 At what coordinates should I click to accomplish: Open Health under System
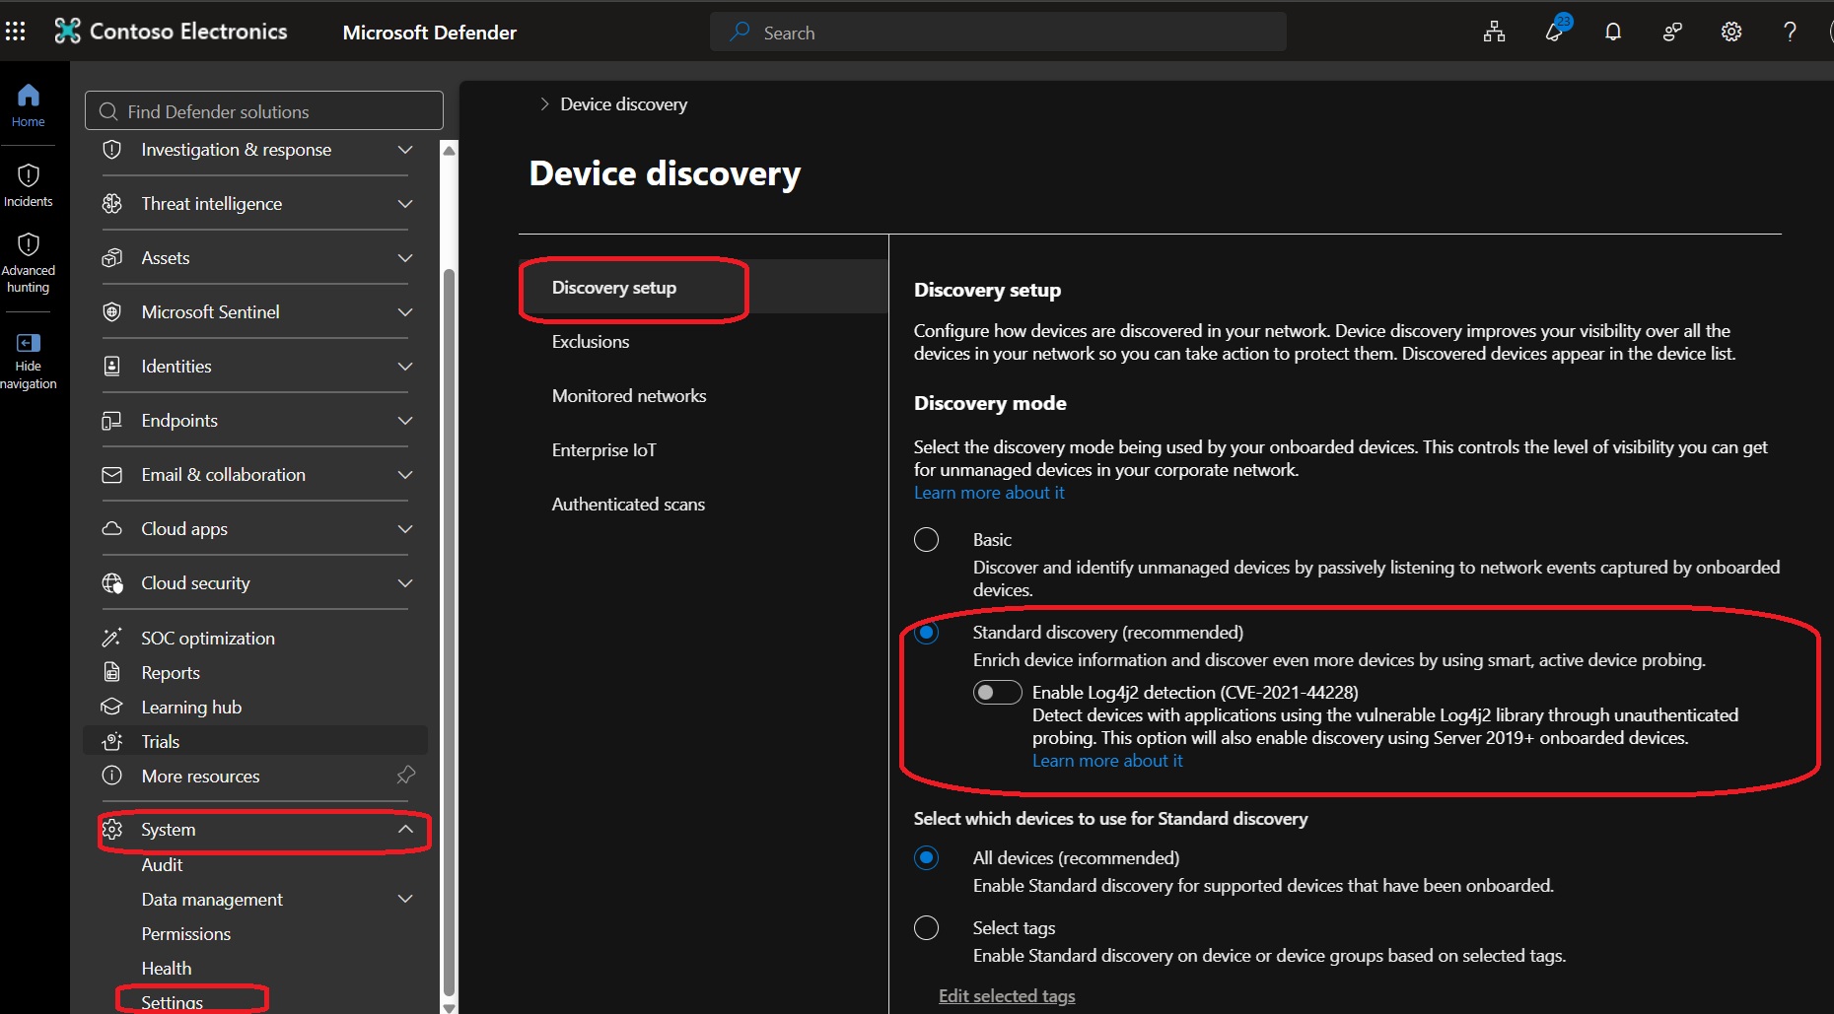pos(167,968)
